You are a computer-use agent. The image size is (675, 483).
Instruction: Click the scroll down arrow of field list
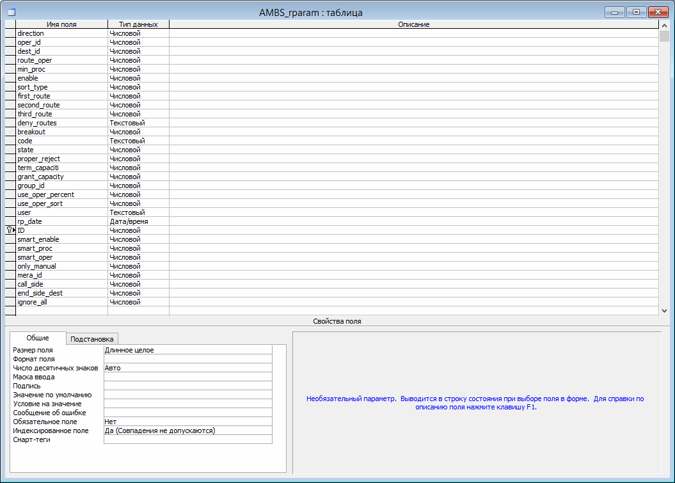[x=664, y=310]
